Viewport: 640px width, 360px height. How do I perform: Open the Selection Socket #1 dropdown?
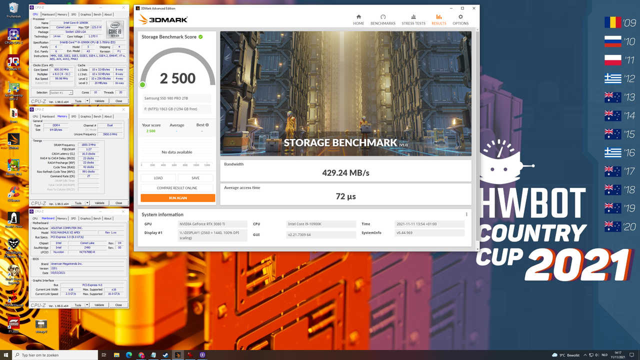click(x=61, y=92)
